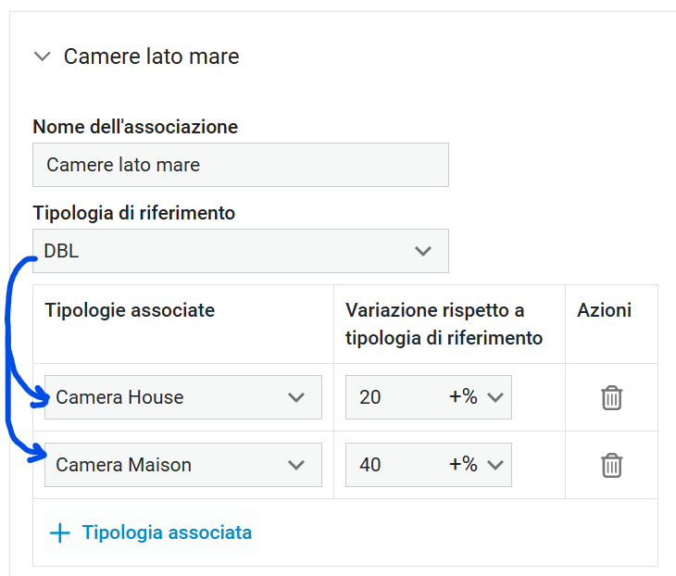Add a new Tipologia associata

tap(151, 532)
